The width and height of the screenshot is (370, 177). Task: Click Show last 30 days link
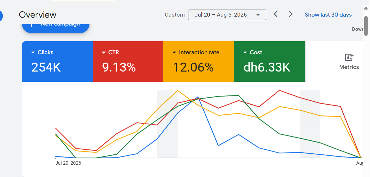(x=328, y=15)
